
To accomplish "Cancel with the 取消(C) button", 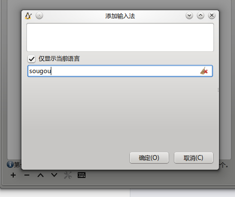I will point(193,158).
